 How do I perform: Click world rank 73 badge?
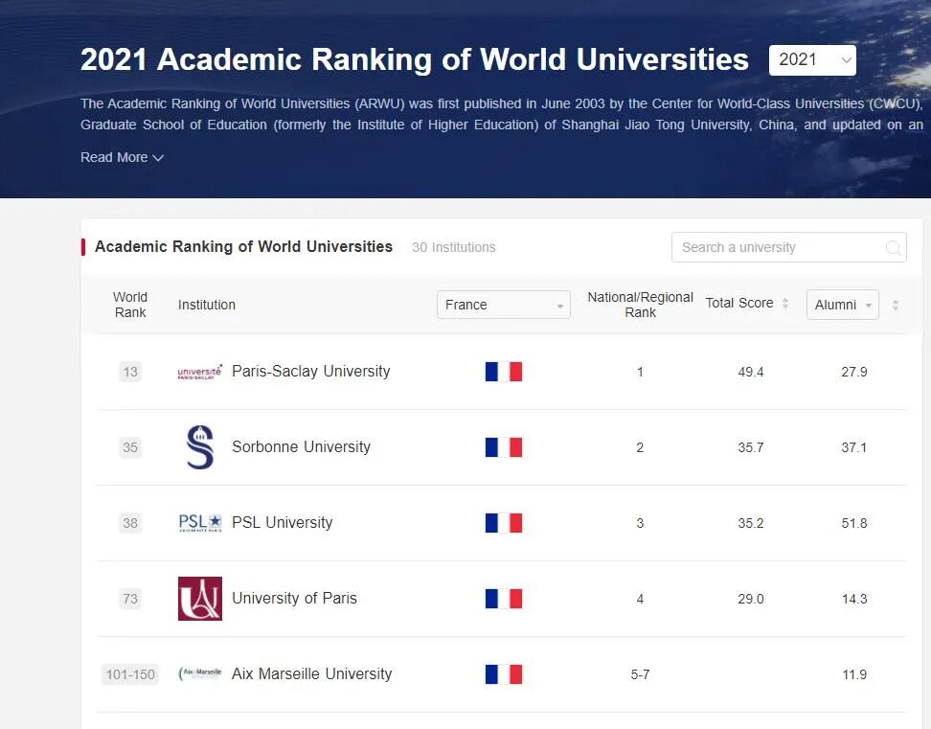click(130, 599)
